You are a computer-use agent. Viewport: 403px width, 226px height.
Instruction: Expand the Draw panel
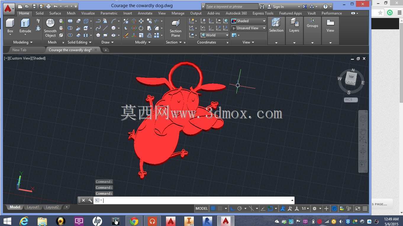(x=107, y=42)
